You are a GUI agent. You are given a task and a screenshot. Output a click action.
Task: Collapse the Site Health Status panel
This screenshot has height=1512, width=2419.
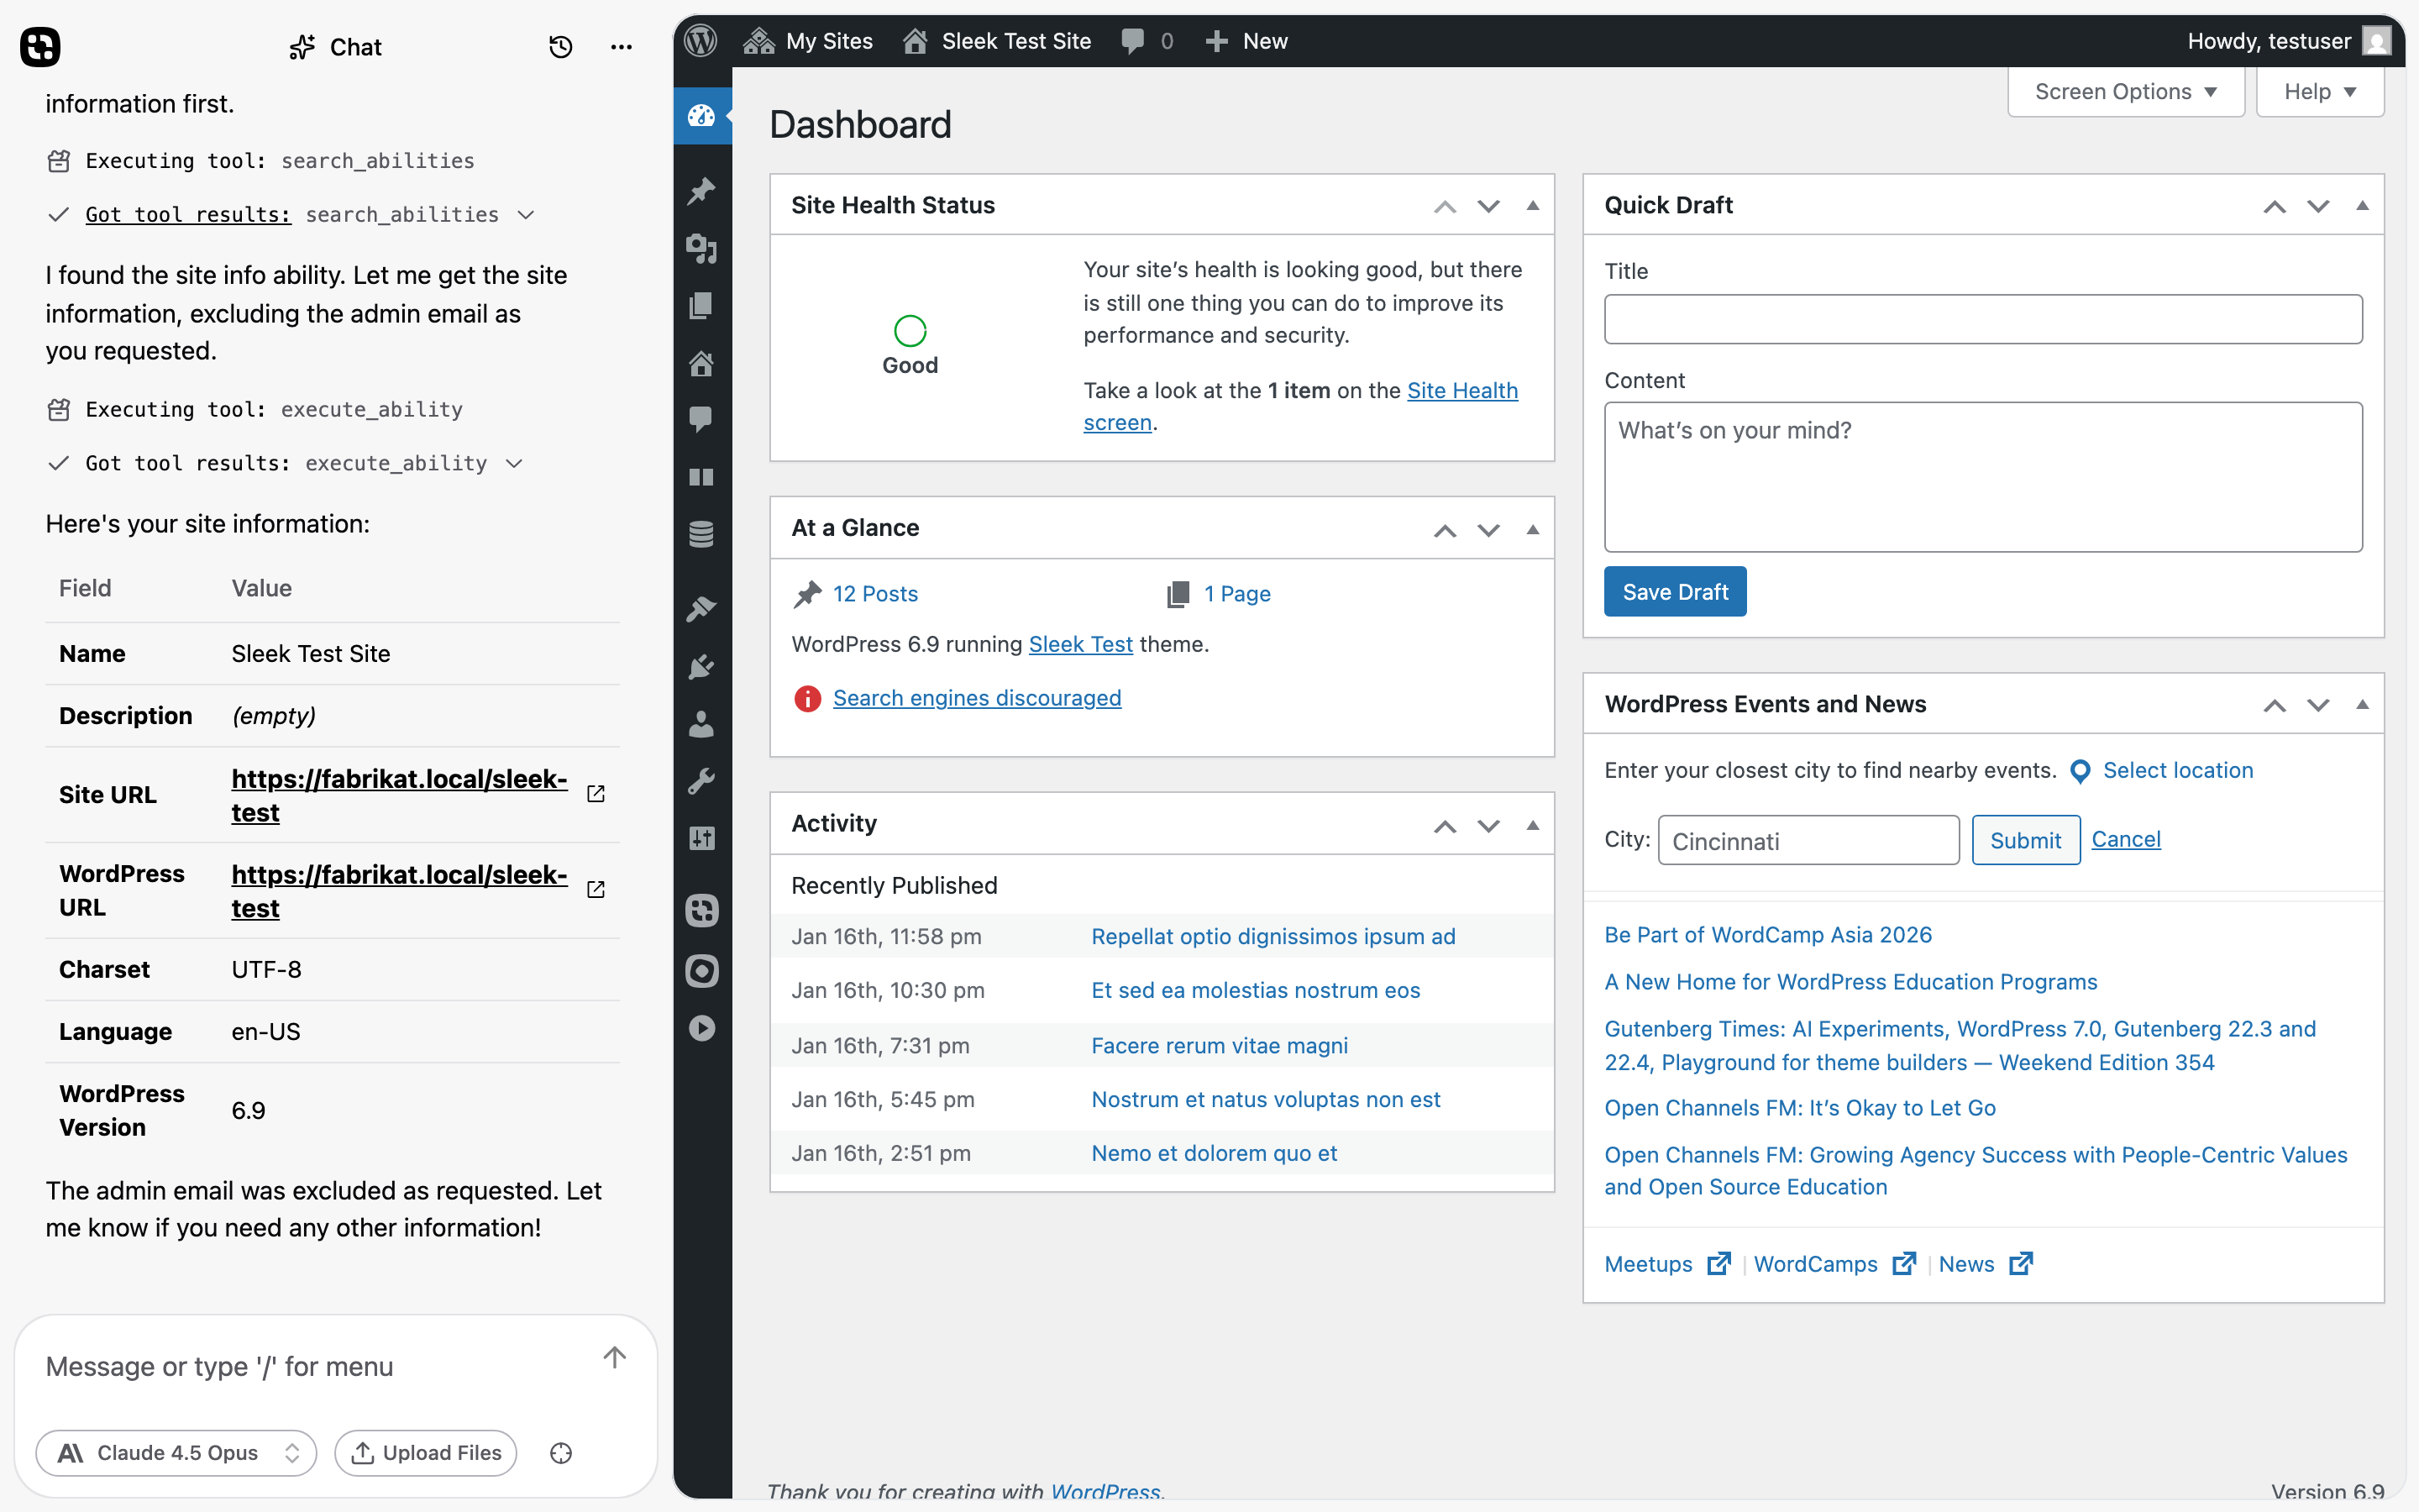pyautogui.click(x=1532, y=205)
